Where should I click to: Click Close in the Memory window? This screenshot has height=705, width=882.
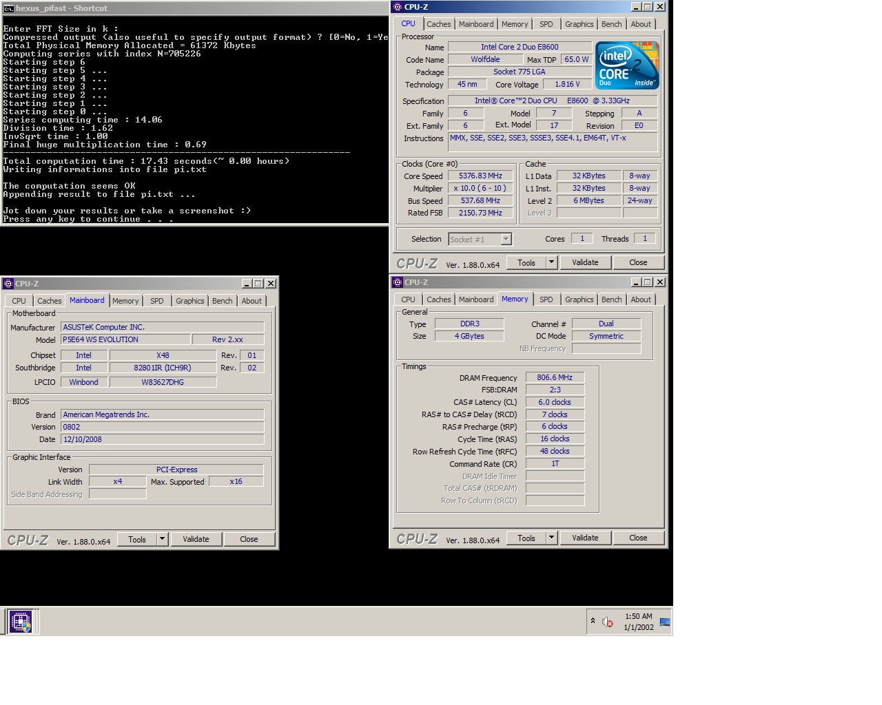point(638,538)
